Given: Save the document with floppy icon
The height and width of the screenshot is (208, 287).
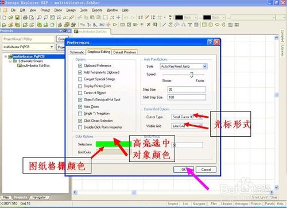Looking at the screenshot, I should pos(17,18).
